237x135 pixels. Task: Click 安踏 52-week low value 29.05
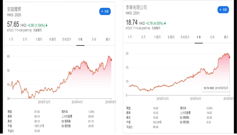pyautogui.click(x=91, y=126)
